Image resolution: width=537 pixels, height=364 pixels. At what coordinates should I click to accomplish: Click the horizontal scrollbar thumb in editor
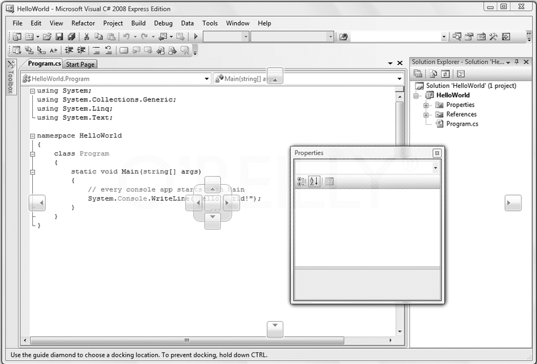187,340
